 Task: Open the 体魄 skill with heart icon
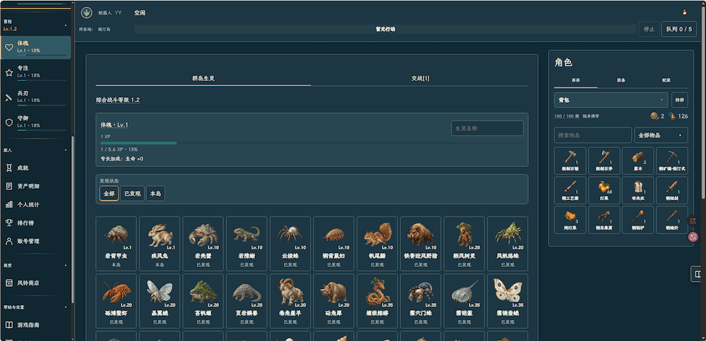(x=35, y=47)
